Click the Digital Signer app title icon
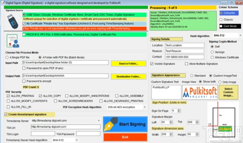243x143 pixels. point(3,3)
